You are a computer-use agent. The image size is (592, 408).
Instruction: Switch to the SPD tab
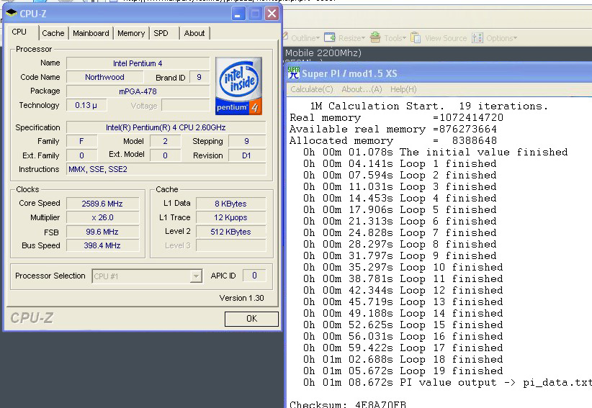(161, 33)
